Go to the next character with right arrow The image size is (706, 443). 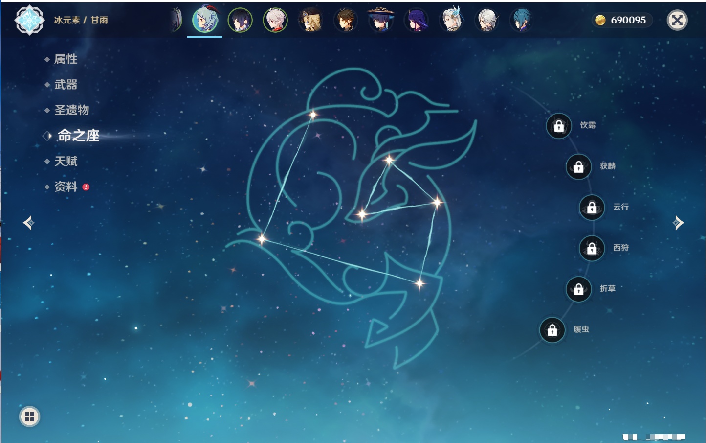678,223
